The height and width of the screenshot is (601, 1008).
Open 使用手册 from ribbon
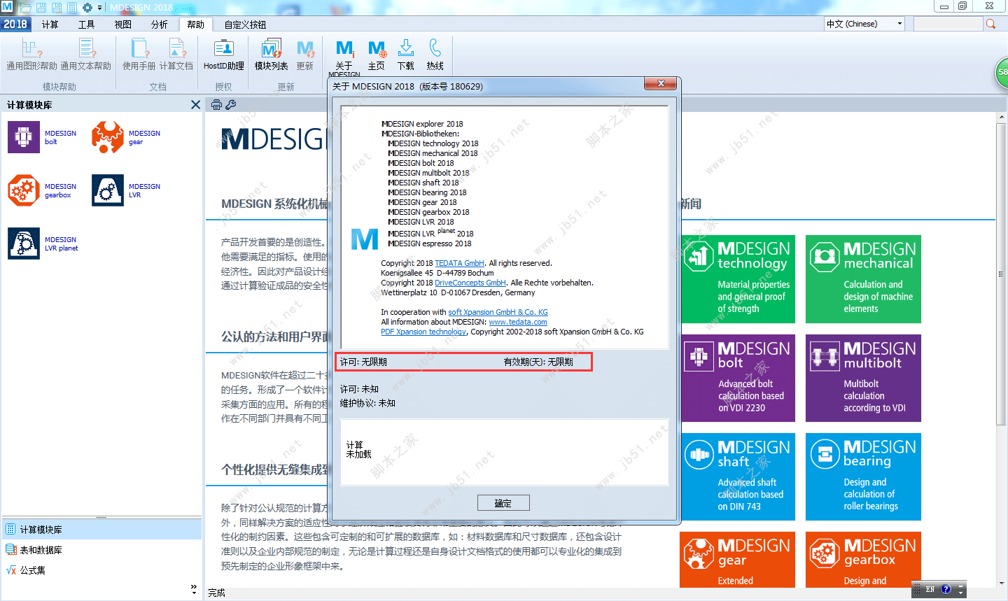click(139, 55)
